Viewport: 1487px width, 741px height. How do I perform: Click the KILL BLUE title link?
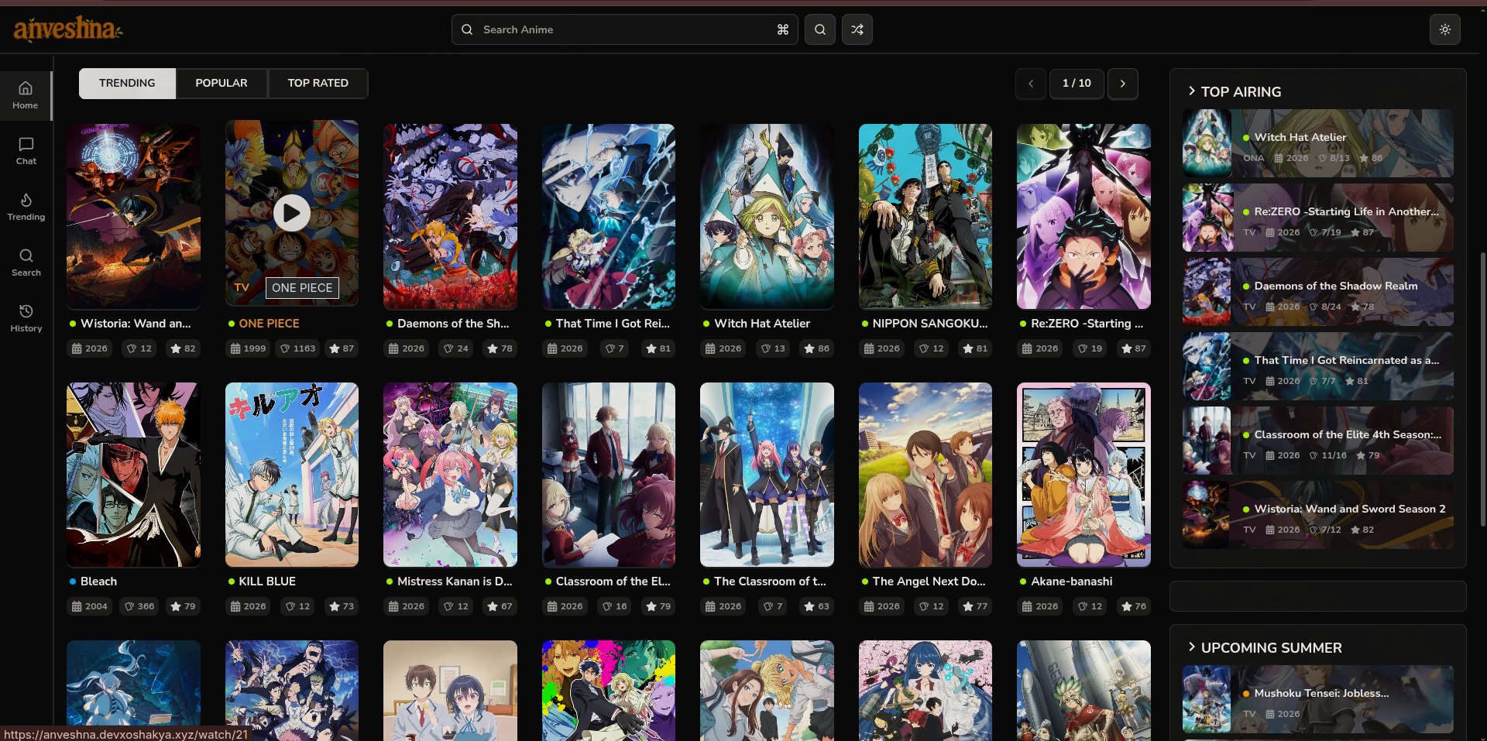click(x=267, y=581)
